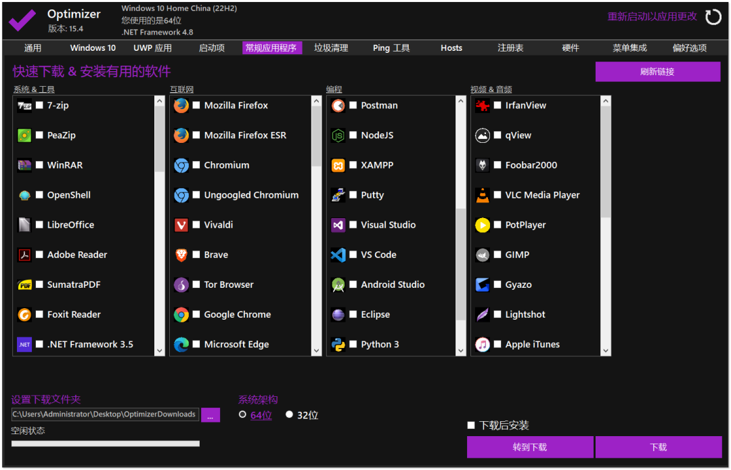731x470 pixels.
Task: Click up arrow of 视频 & 音频 list
Action: click(606, 101)
